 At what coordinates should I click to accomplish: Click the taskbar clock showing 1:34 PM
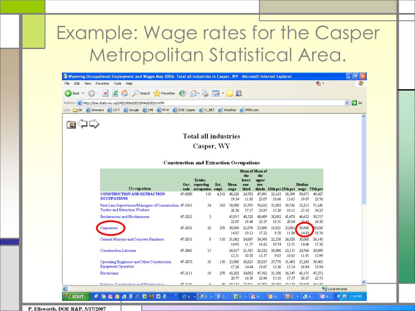pyautogui.click(x=356, y=296)
